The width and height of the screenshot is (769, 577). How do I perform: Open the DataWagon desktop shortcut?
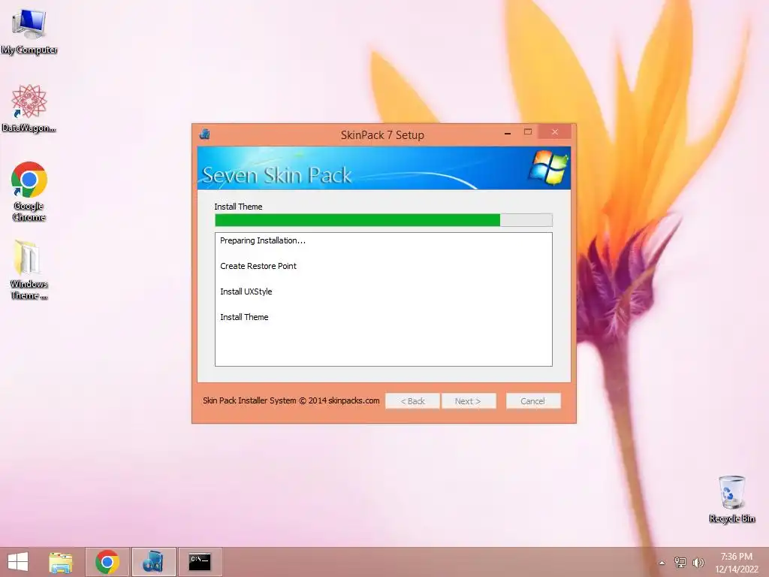tap(29, 108)
